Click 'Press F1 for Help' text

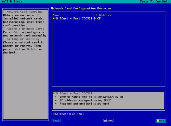coord(155,2)
